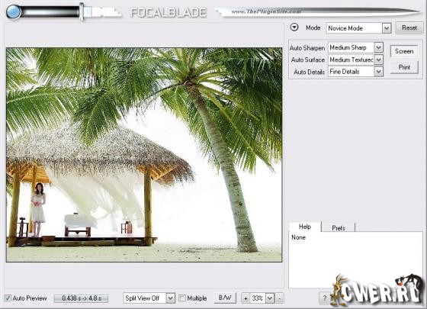This screenshot has height=309, width=427.
Task: Click the minus zoom-out button
Action: coord(279,298)
